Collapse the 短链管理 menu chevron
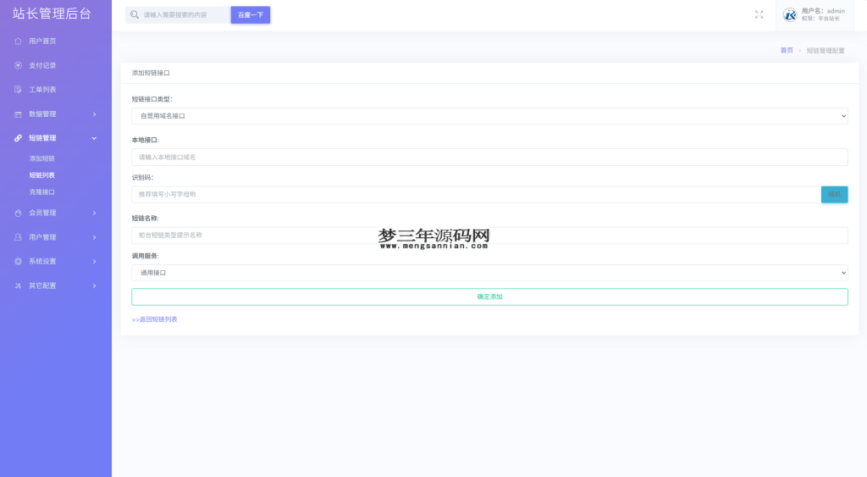 (x=94, y=138)
